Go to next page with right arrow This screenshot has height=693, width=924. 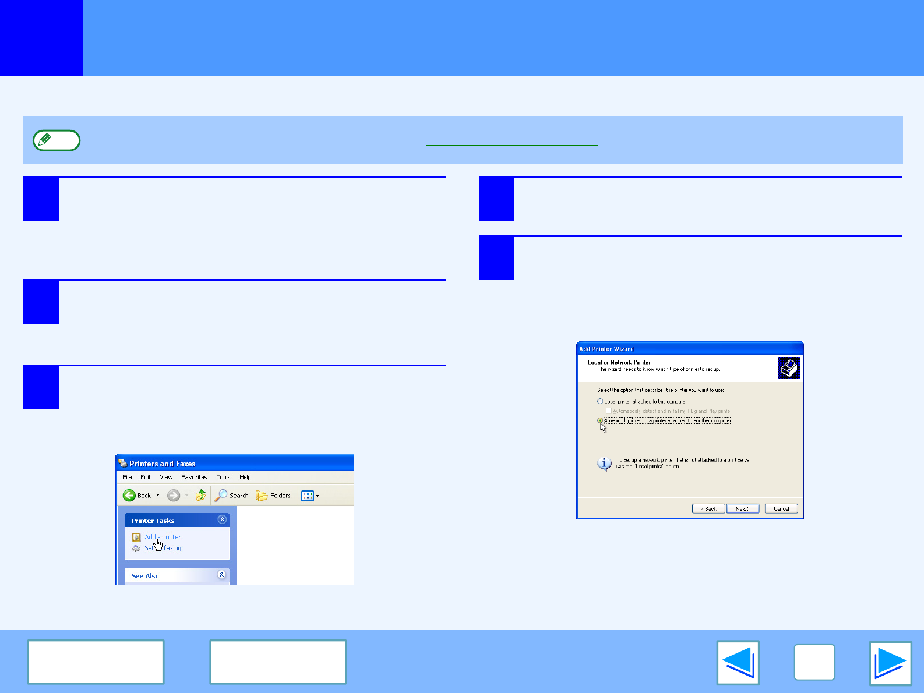tap(890, 663)
